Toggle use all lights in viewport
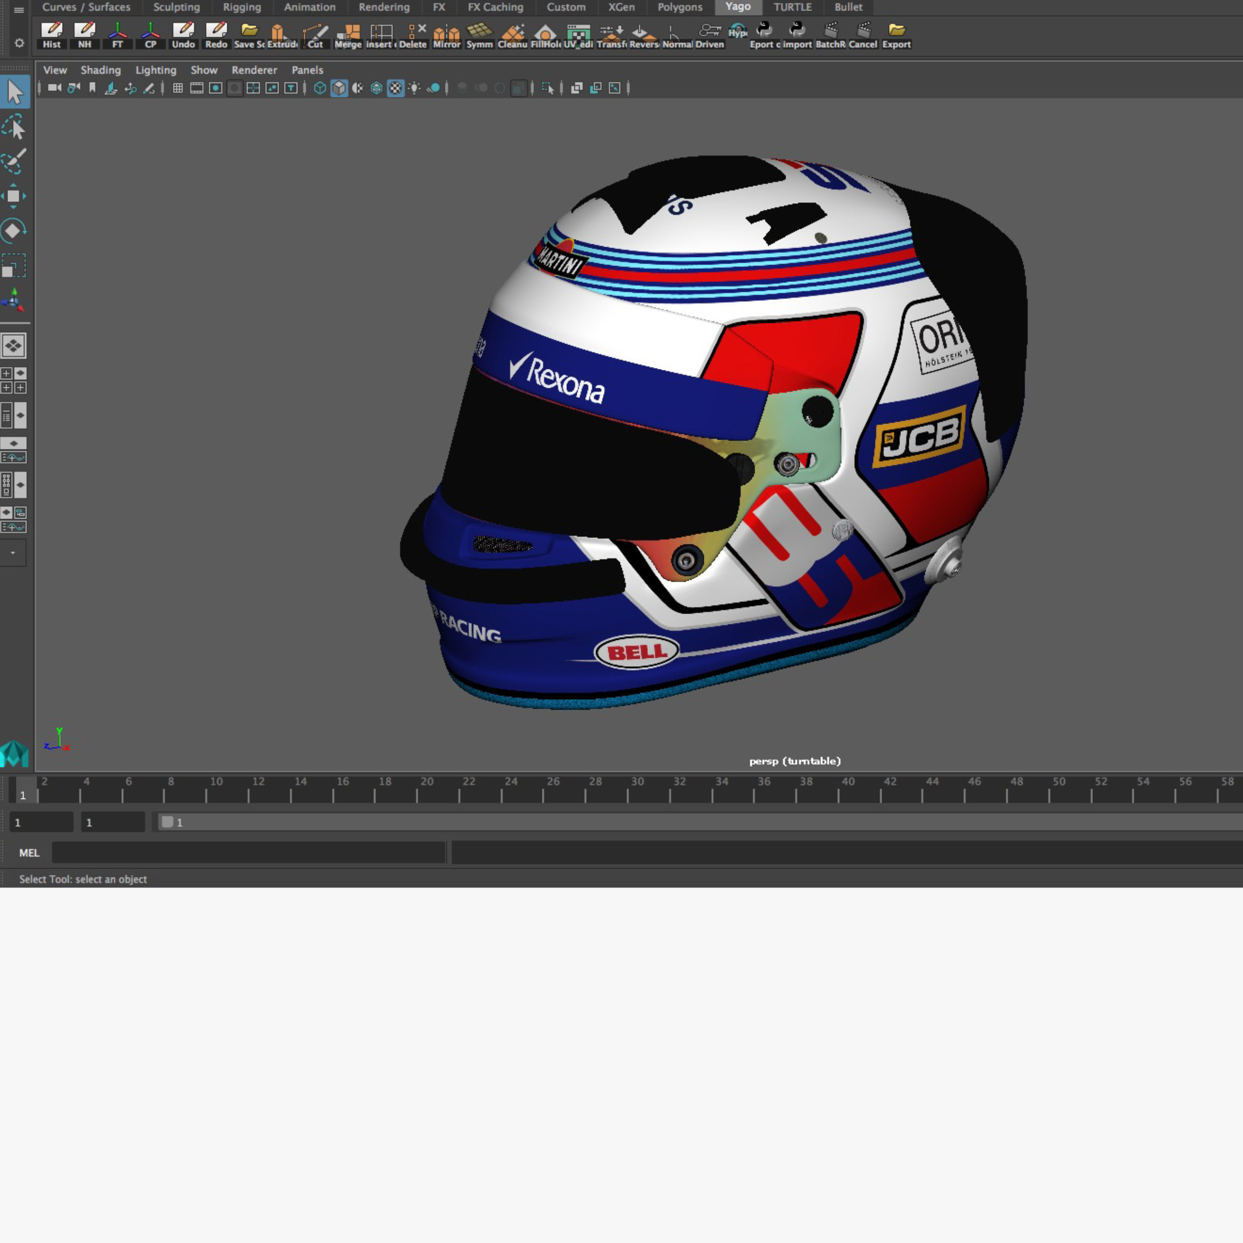Image resolution: width=1243 pixels, height=1243 pixels. 414,88
